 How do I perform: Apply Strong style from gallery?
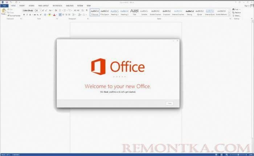[x=189, y=12]
